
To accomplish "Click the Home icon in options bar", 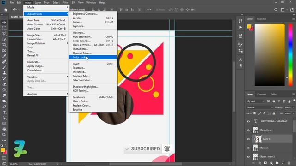I will point(6,10).
